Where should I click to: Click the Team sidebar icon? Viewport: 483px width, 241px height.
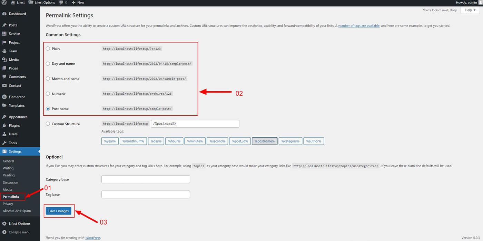coord(4,51)
